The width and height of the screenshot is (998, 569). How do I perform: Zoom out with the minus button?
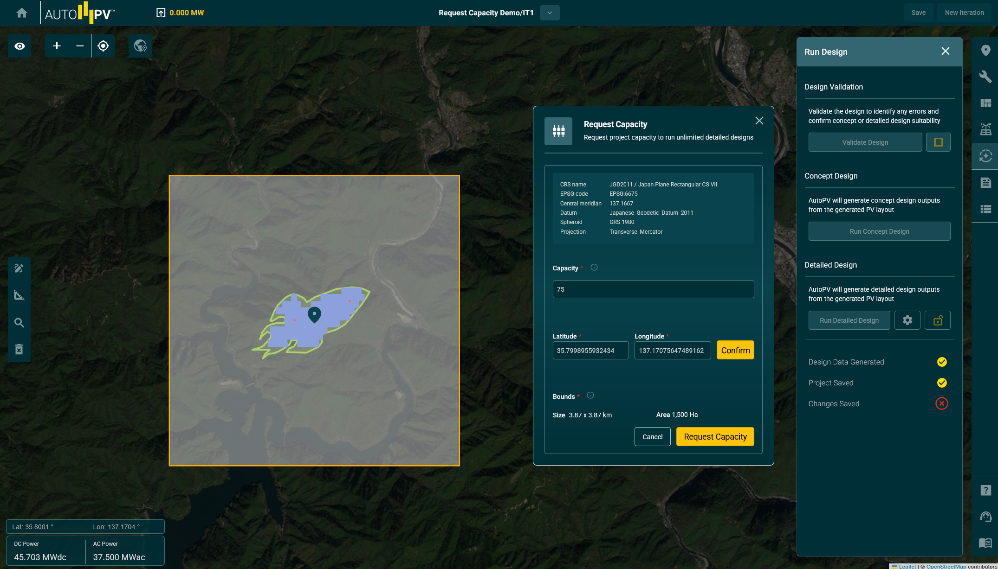[x=80, y=46]
